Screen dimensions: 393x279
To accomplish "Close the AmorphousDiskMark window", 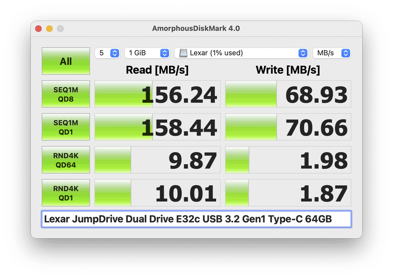I will pos(38,28).
